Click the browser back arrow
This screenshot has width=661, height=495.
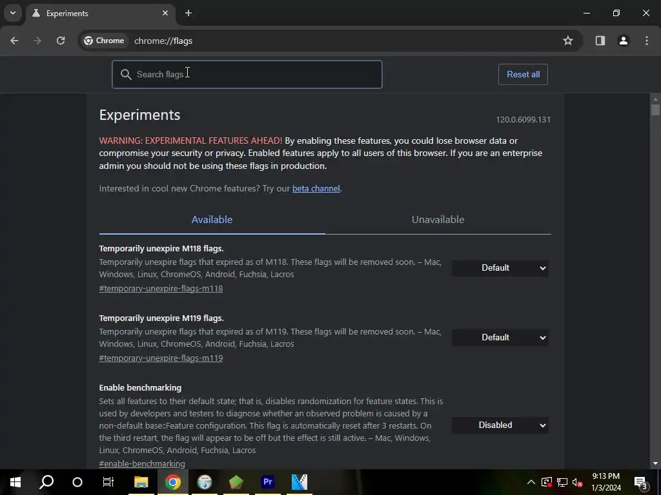point(14,41)
